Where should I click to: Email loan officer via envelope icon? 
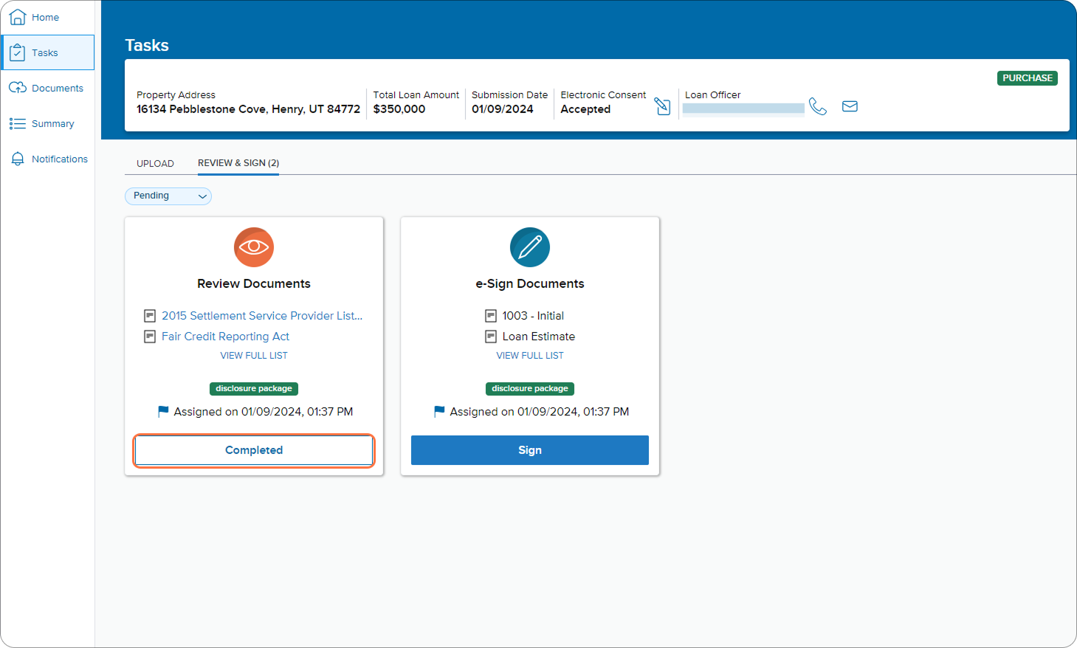click(850, 106)
